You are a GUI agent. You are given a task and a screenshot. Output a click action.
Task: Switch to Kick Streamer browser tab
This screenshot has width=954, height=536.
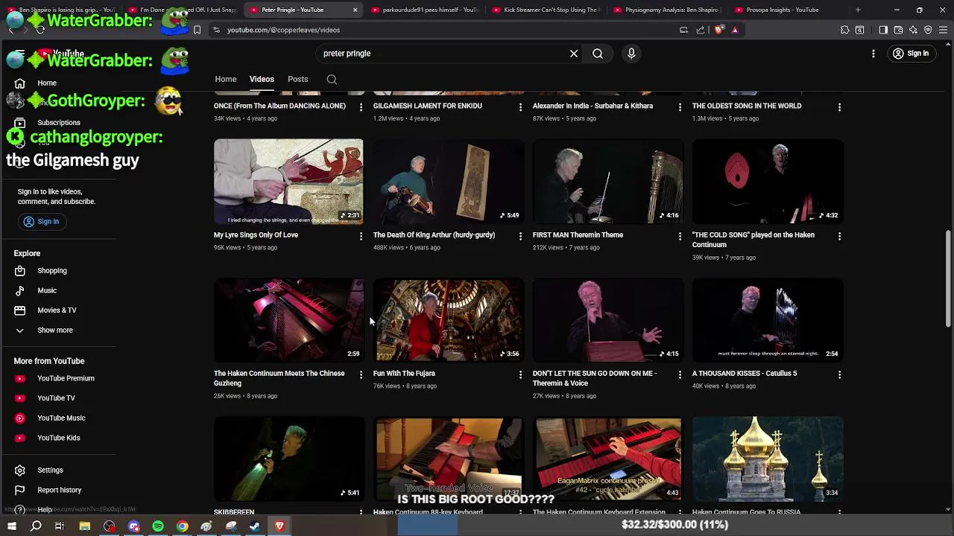[546, 10]
